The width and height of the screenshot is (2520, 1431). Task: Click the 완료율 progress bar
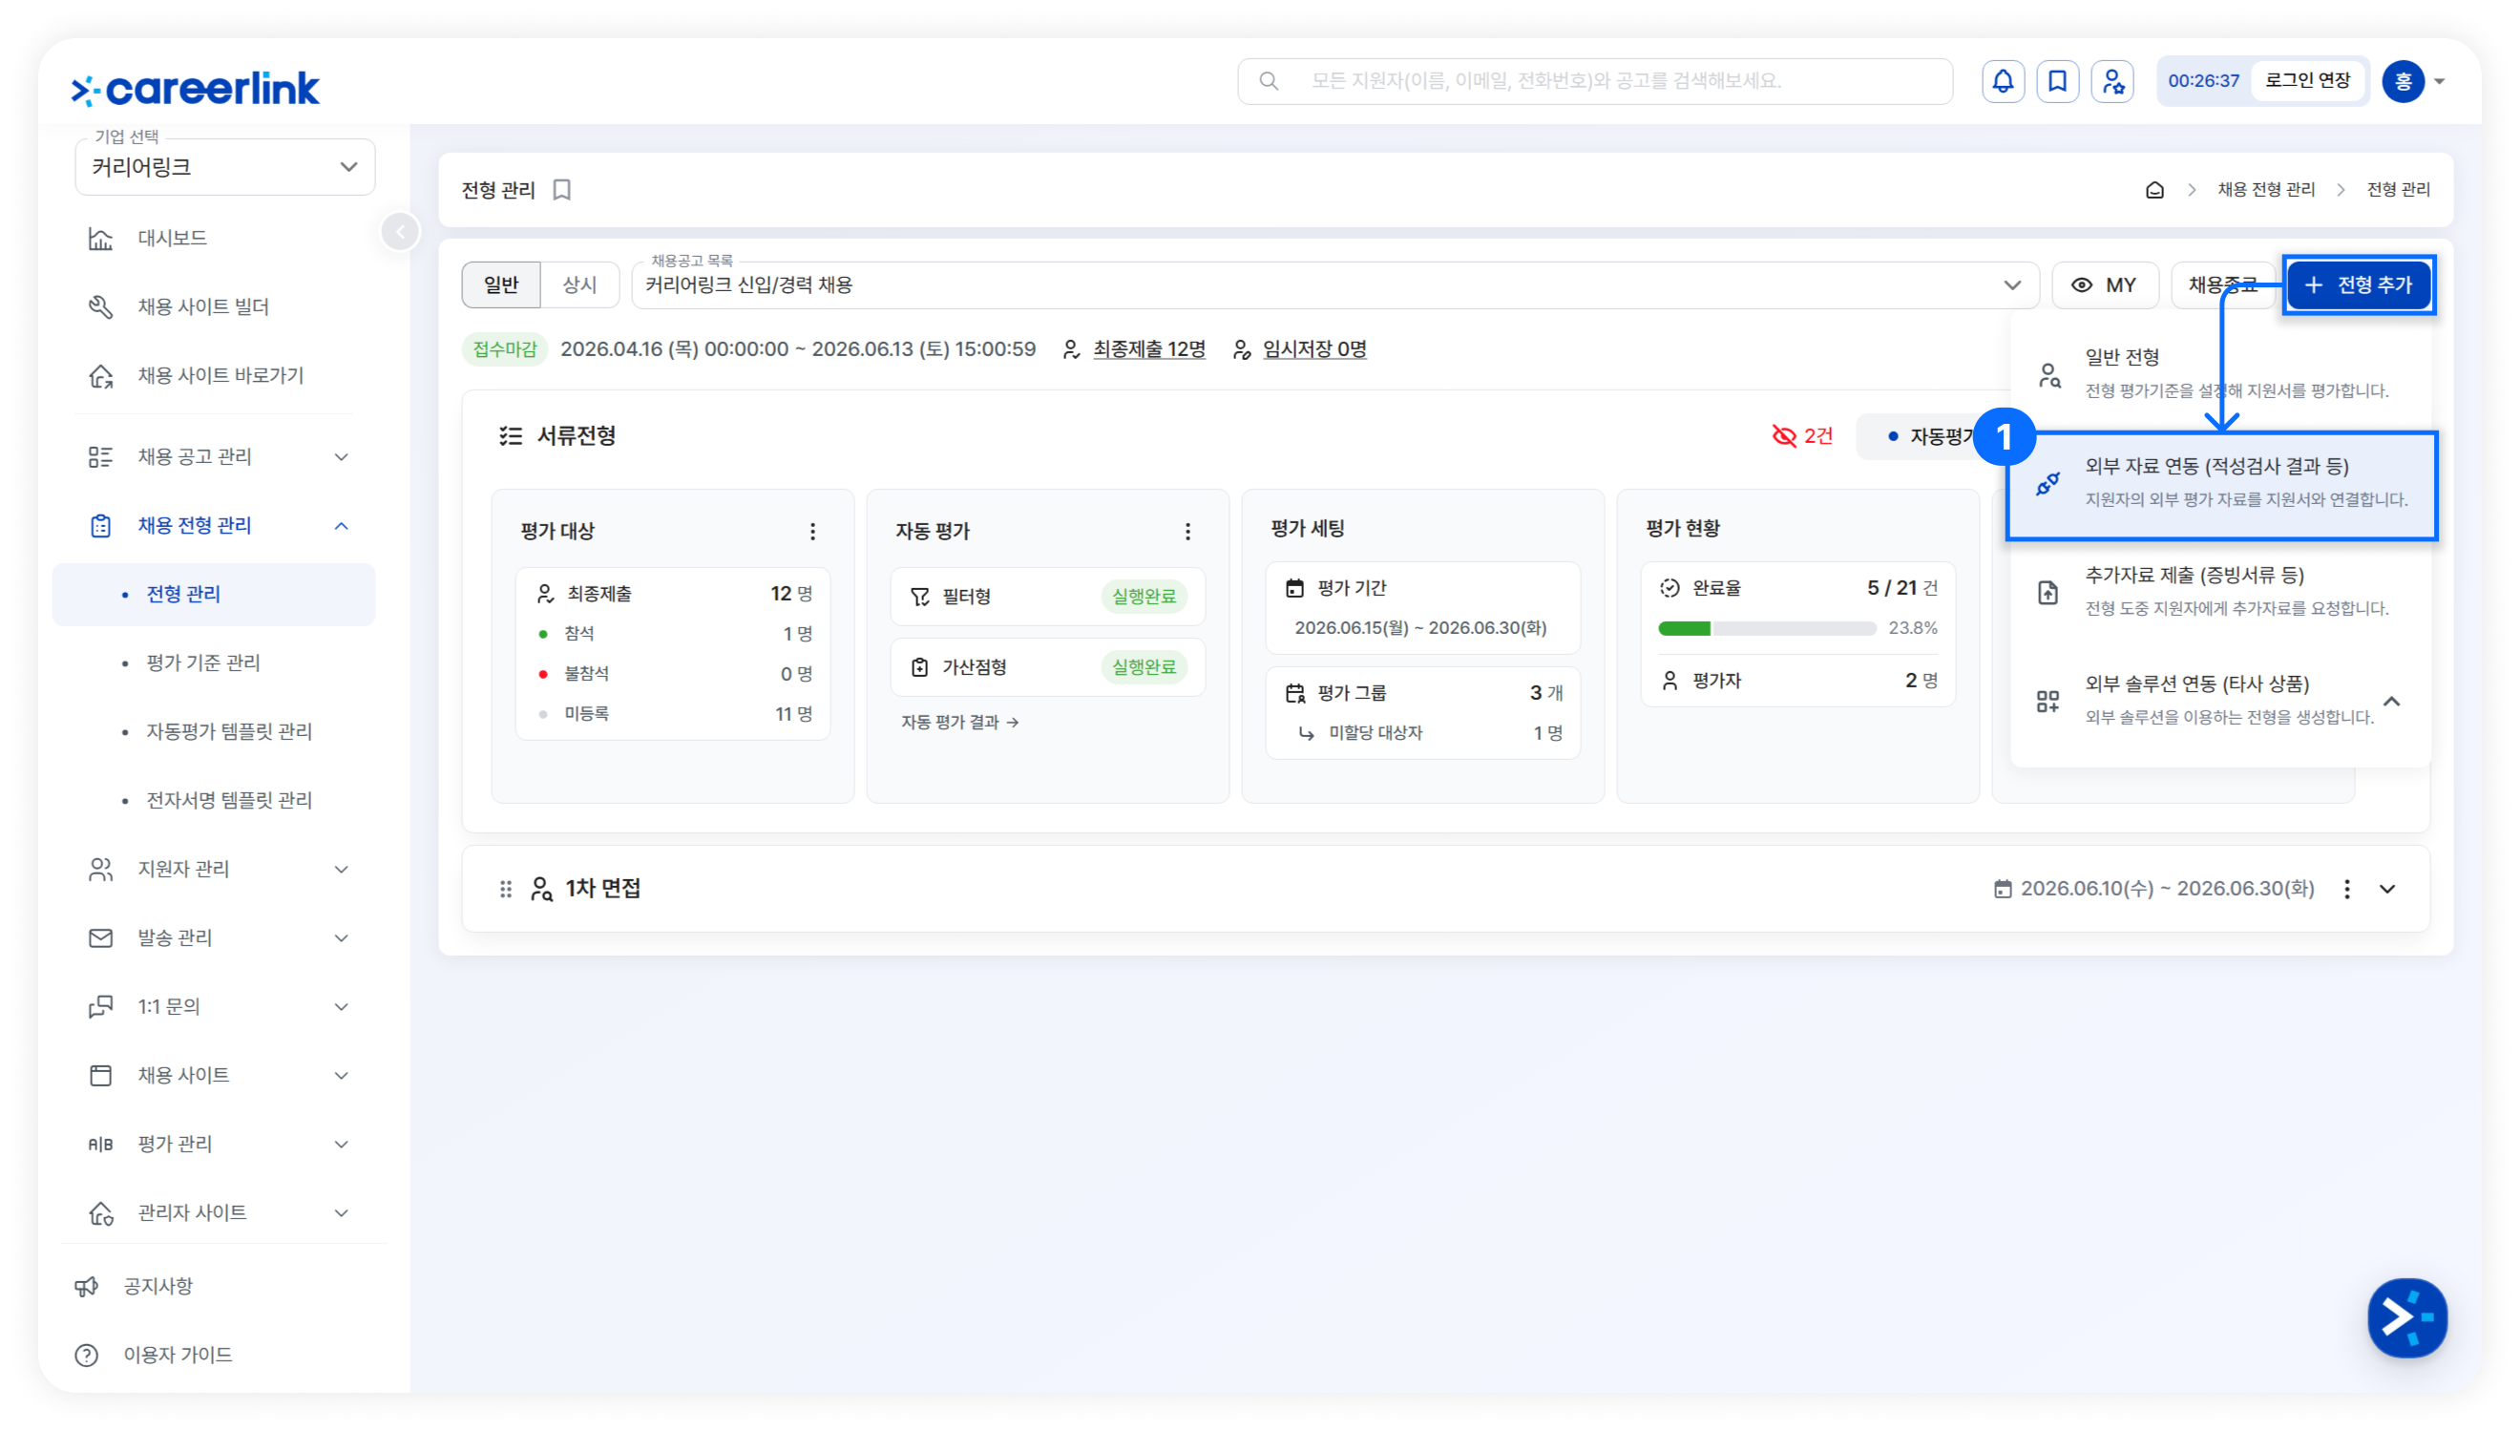pyautogui.click(x=1766, y=628)
